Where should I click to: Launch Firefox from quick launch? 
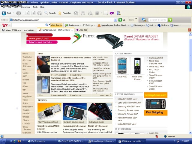click(x=19, y=141)
